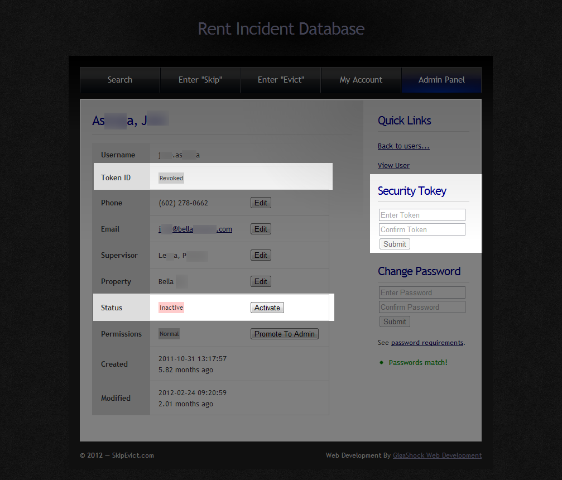
Task: Switch to the Admin Panel tab
Action: click(441, 80)
